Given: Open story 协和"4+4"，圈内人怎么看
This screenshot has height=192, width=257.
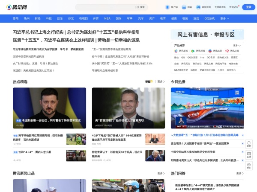Looking at the screenshot, I should coord(35,152).
